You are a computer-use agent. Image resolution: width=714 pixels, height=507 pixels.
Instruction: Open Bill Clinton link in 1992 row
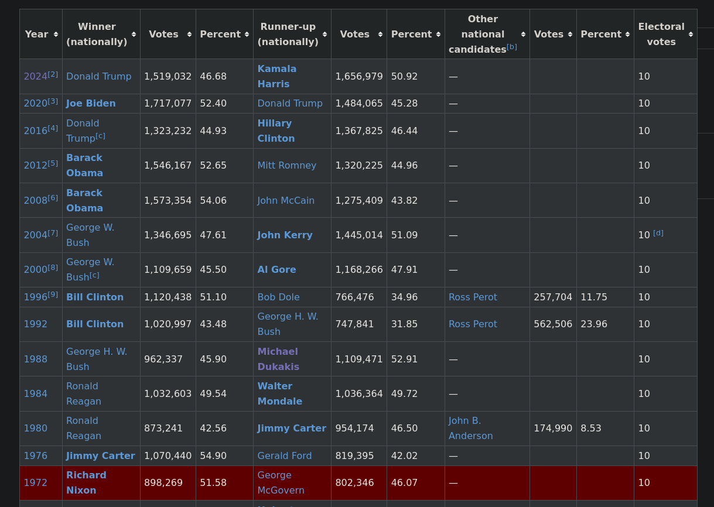tap(95, 324)
